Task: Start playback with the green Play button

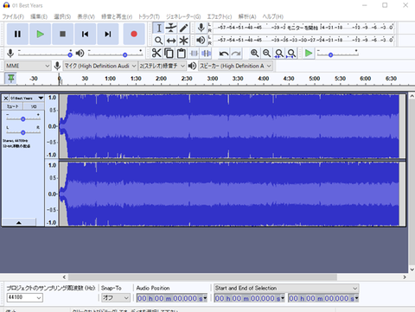Action: [x=40, y=34]
